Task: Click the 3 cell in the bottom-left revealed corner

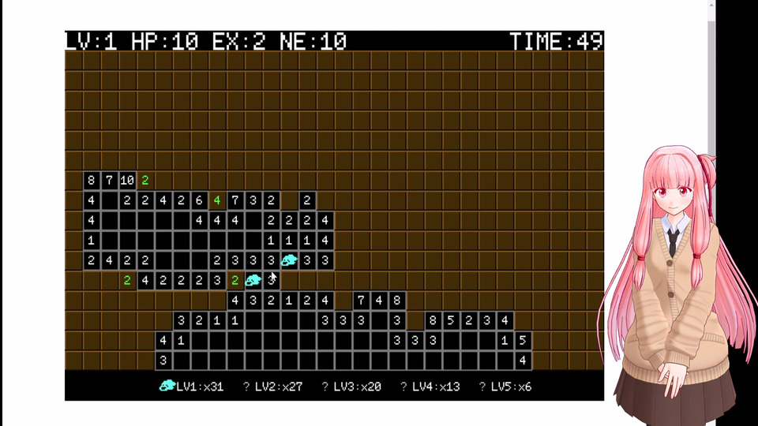Action: [163, 361]
